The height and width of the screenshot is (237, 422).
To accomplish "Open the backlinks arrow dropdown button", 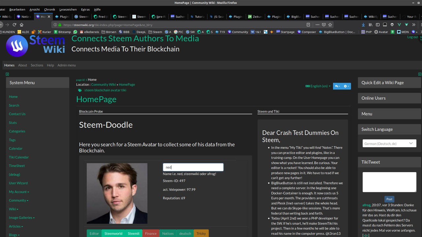I will click(337, 86).
